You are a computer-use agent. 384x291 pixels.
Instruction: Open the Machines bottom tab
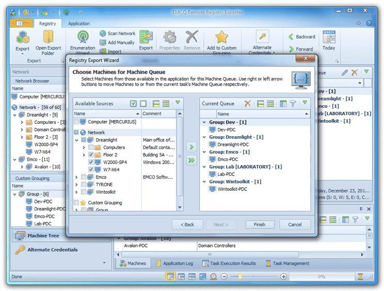coord(133,263)
